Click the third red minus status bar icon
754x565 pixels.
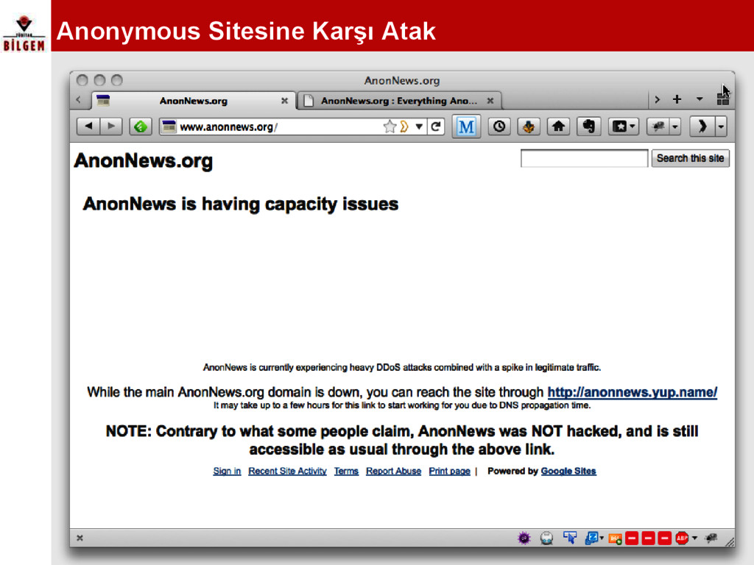point(665,538)
